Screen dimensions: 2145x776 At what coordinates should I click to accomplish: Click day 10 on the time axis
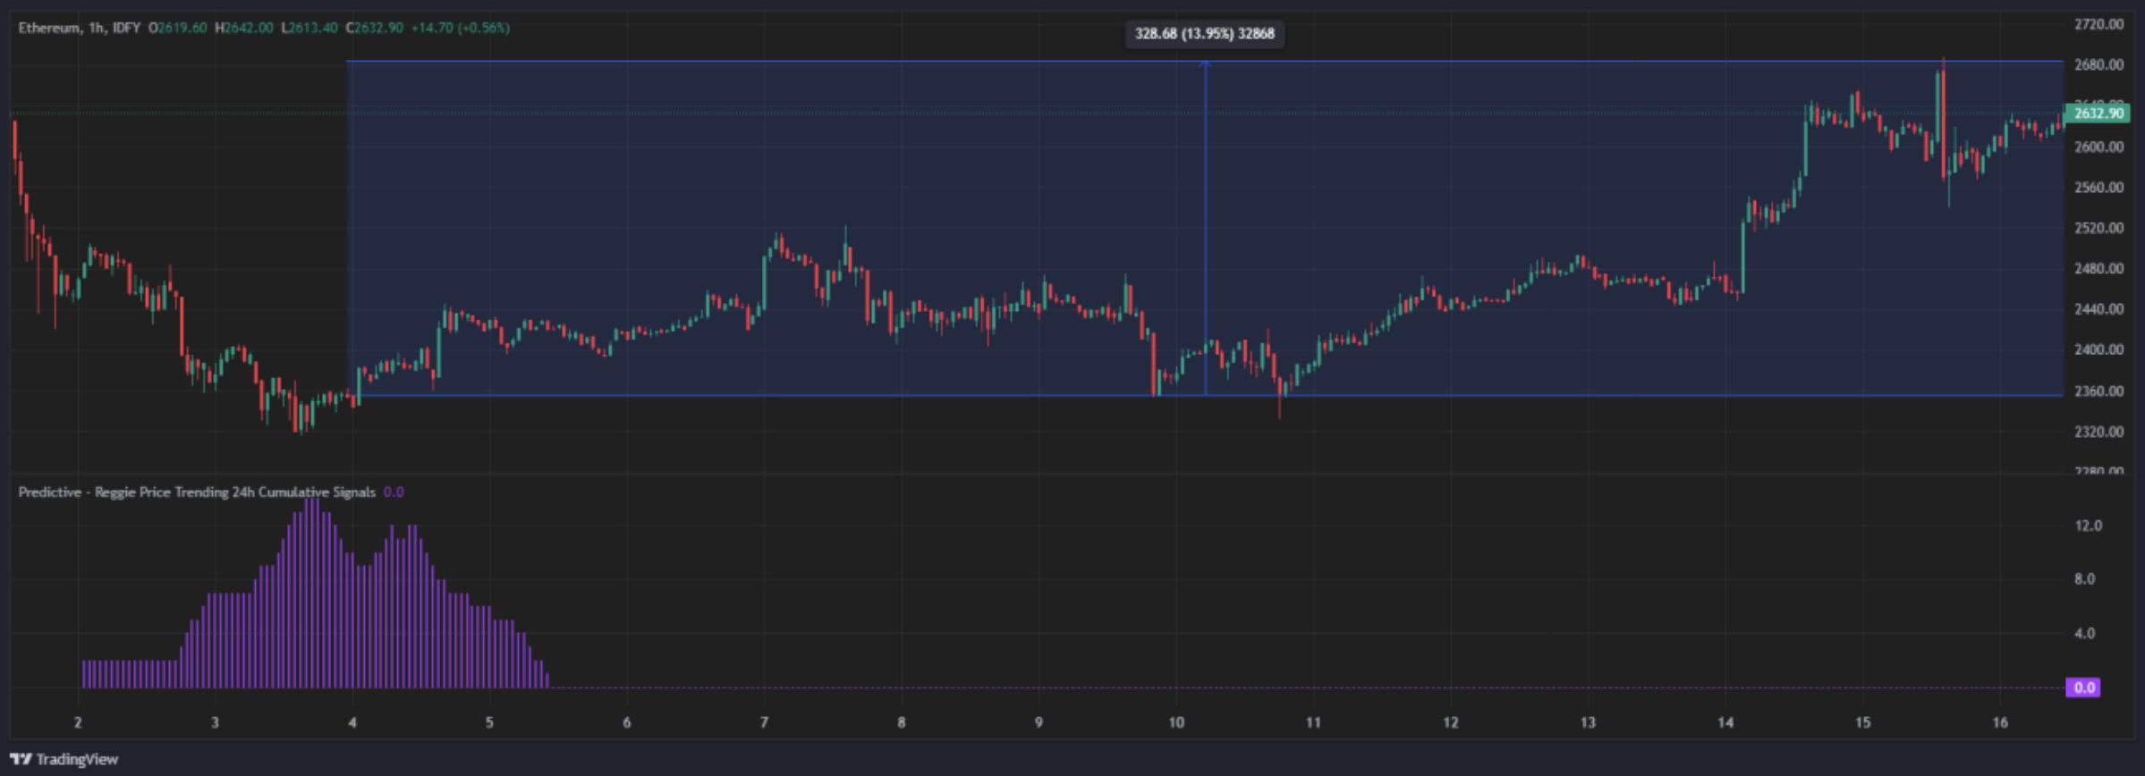[1176, 722]
